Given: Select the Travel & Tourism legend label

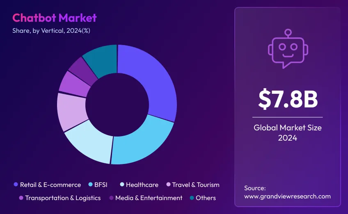Looking at the screenshot, I should click(196, 185).
